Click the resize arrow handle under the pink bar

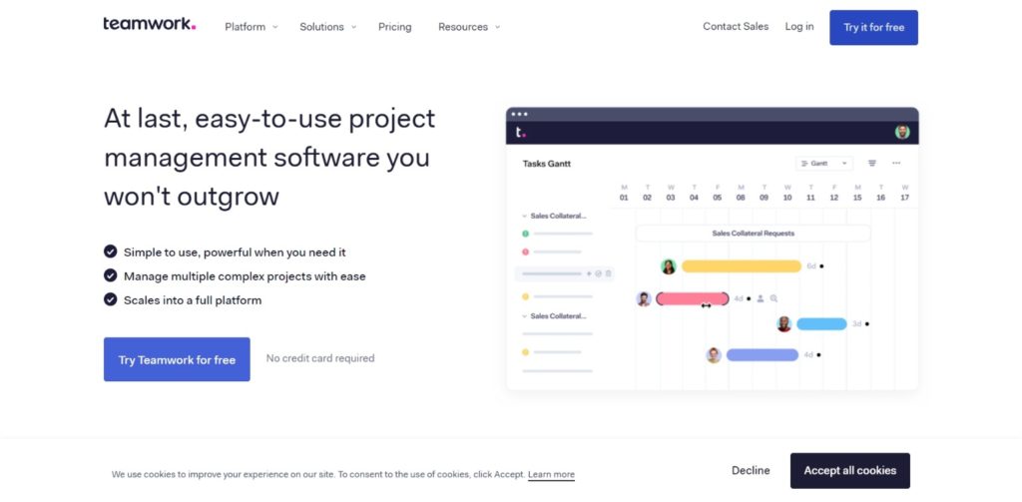pos(706,305)
